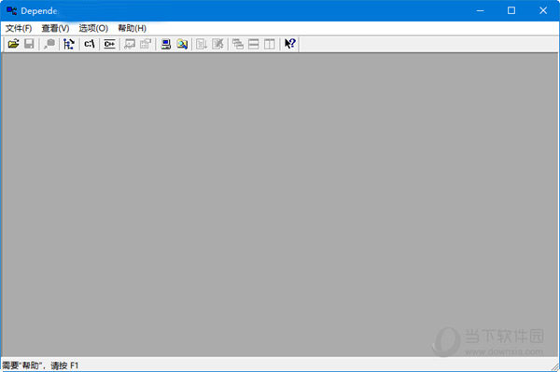Viewport: 560px width, 372px height.
Task: Click tile horizontally toolbar icon
Action: [x=254, y=44]
